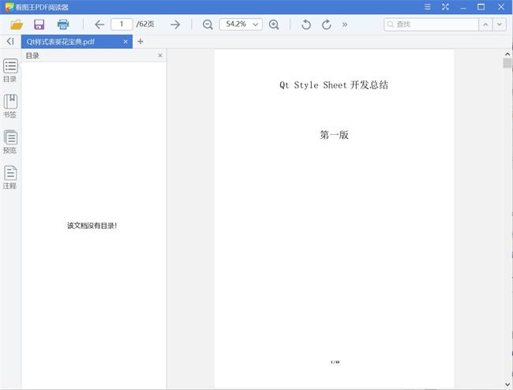Zoom out using minus magnifier
The height and width of the screenshot is (390, 513).
point(208,24)
